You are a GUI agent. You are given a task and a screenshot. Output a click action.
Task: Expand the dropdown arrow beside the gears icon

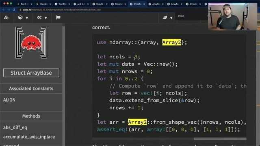pos(46,18)
